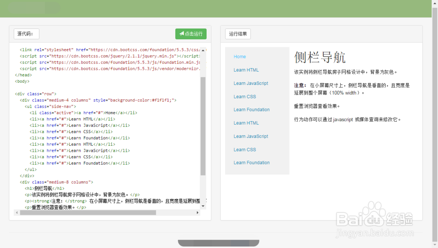
Task: Click the code editor scroll-up arrow
Action: [x=203, y=50]
